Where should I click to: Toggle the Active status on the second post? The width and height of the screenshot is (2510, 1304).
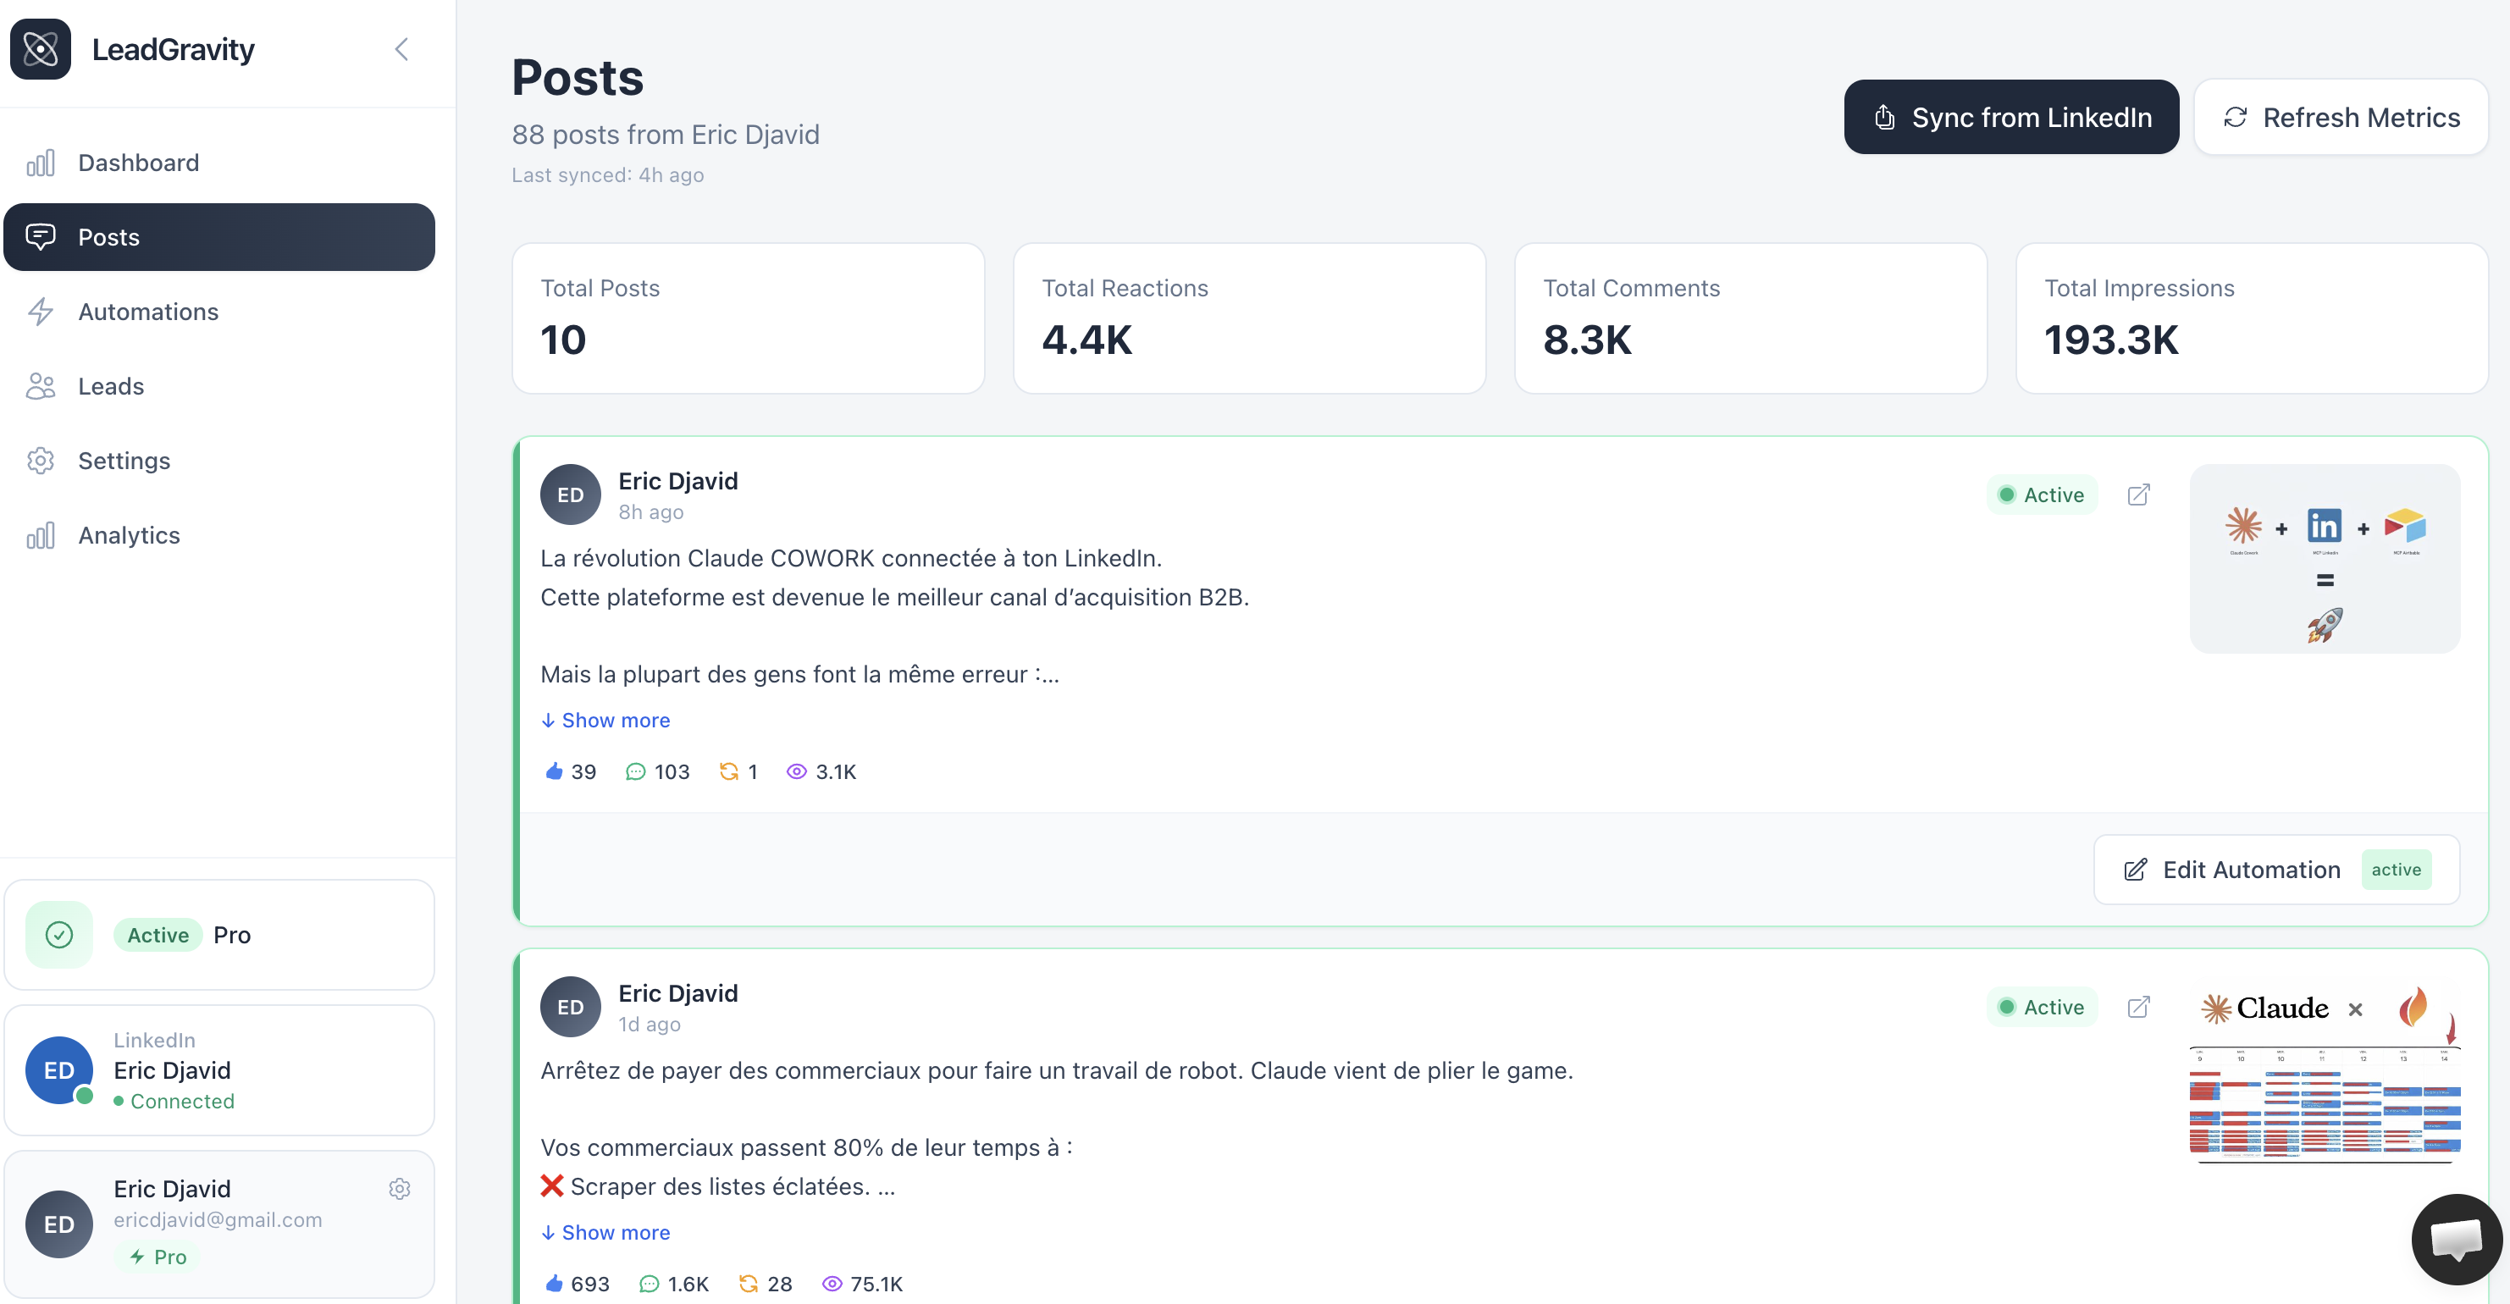pyautogui.click(x=2042, y=1007)
